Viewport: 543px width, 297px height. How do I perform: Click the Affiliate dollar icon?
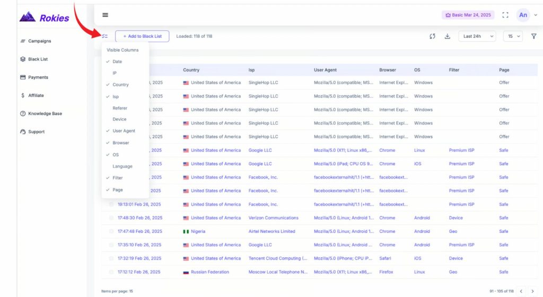23,95
